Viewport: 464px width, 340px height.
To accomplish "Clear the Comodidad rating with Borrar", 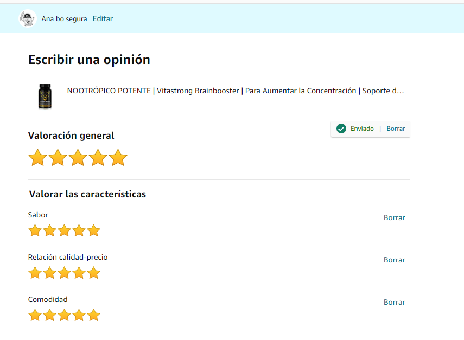I will tap(394, 302).
